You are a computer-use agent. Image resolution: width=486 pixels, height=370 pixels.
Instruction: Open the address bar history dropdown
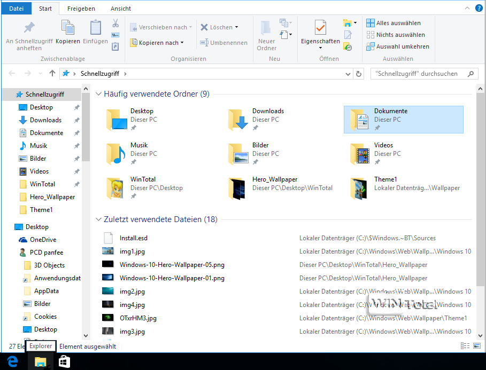[348, 74]
